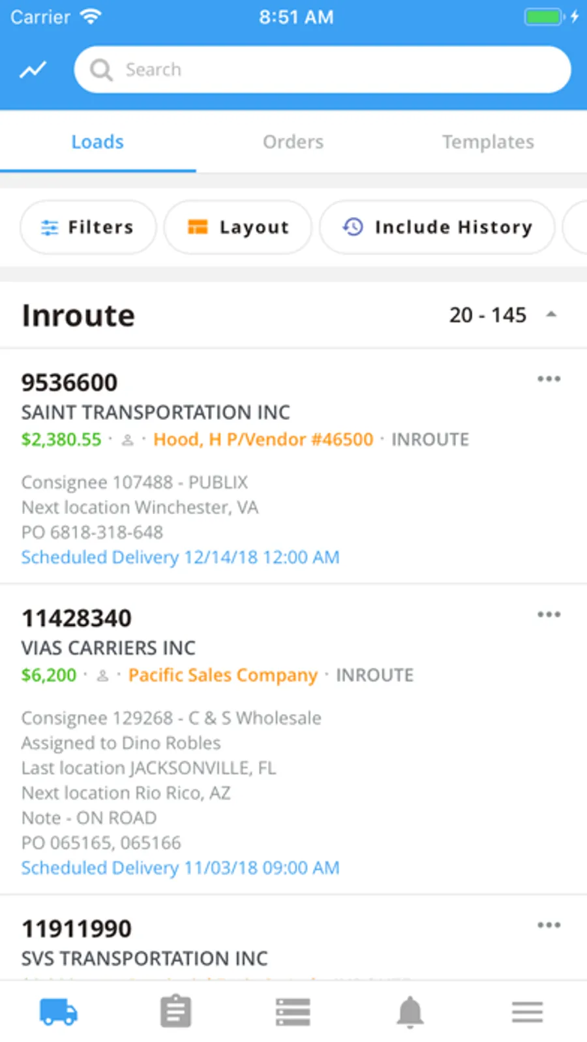Open Scheduled Delivery 12/14/18 link
Screen dimensions: 587x1042
(x=180, y=558)
